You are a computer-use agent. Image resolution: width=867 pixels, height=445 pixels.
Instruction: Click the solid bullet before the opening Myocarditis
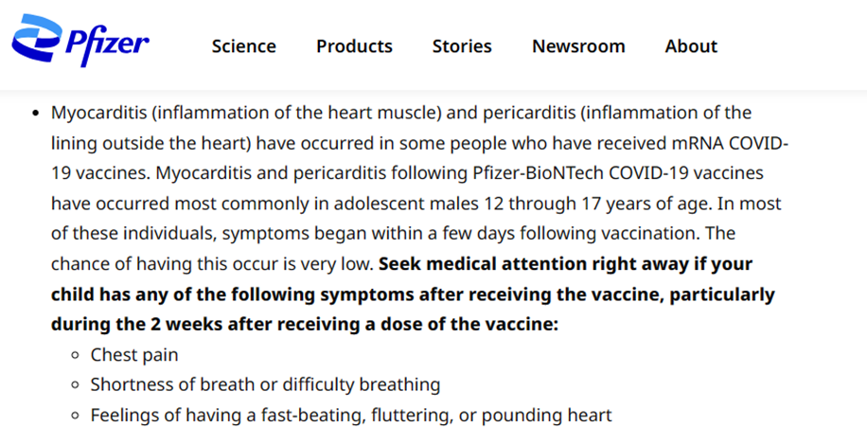[34, 114]
